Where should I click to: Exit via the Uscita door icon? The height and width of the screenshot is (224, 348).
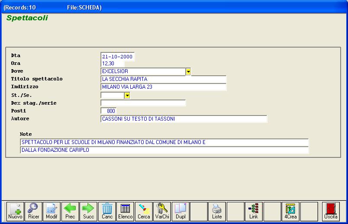point(331,211)
